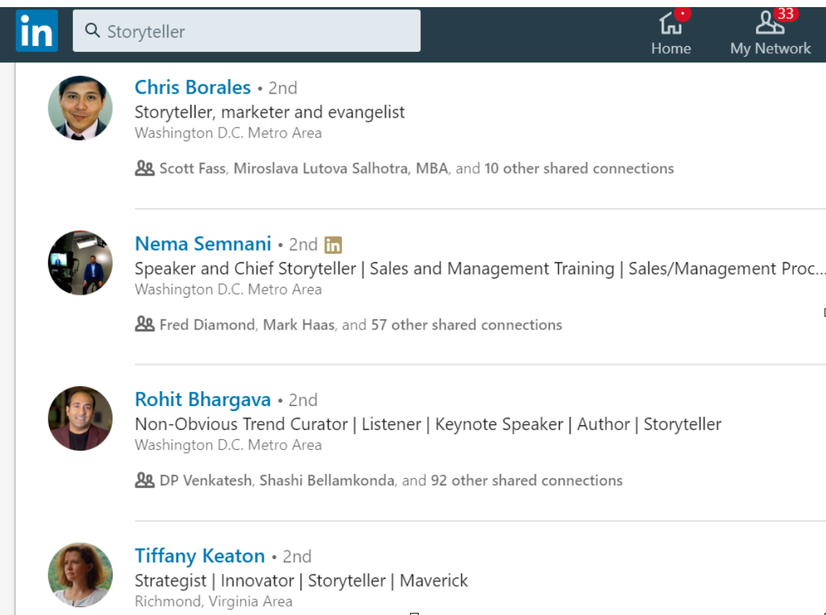The height and width of the screenshot is (615, 826).
Task: Open the Home navigation icon
Action: click(x=671, y=25)
